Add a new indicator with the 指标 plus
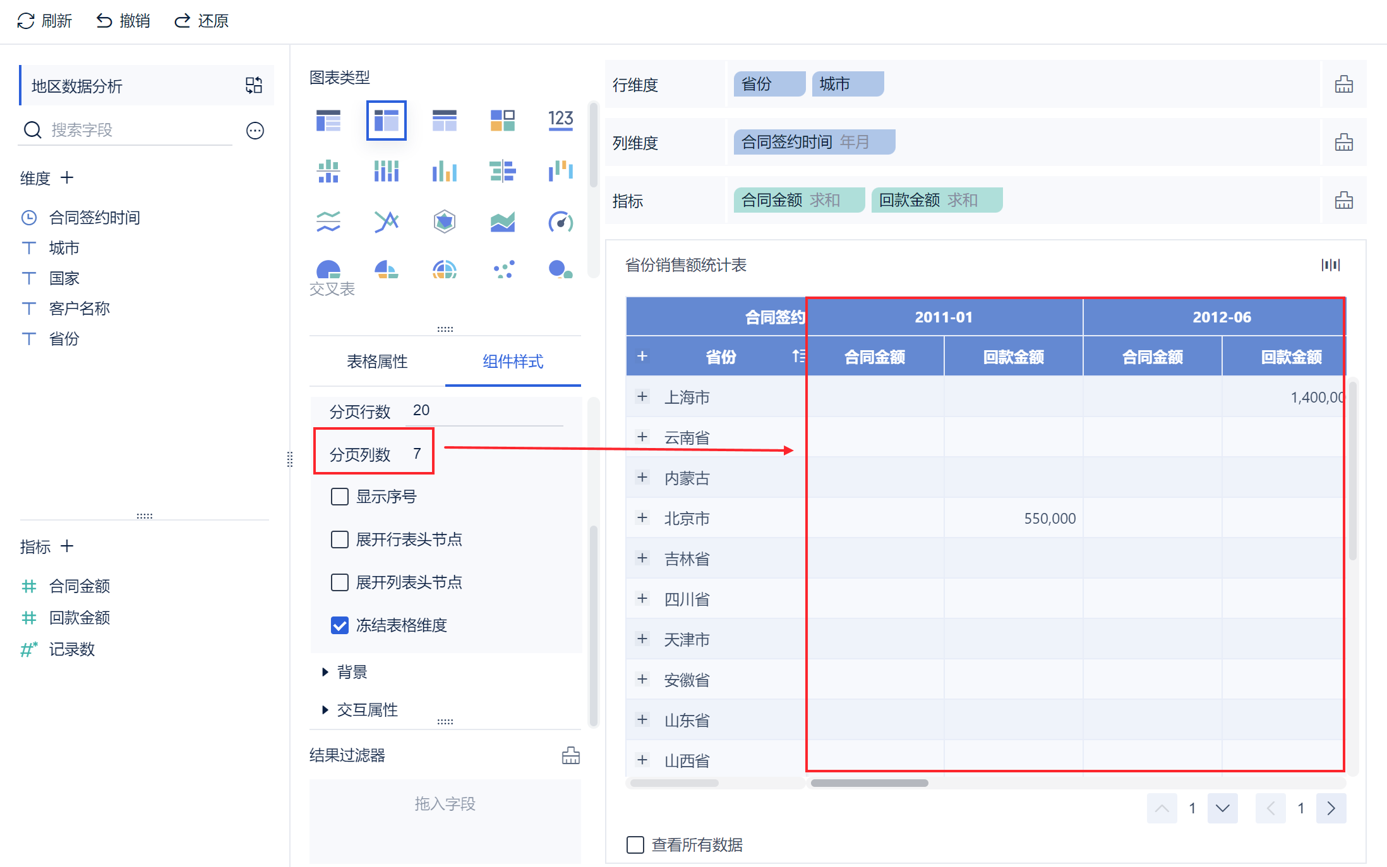 coord(67,546)
